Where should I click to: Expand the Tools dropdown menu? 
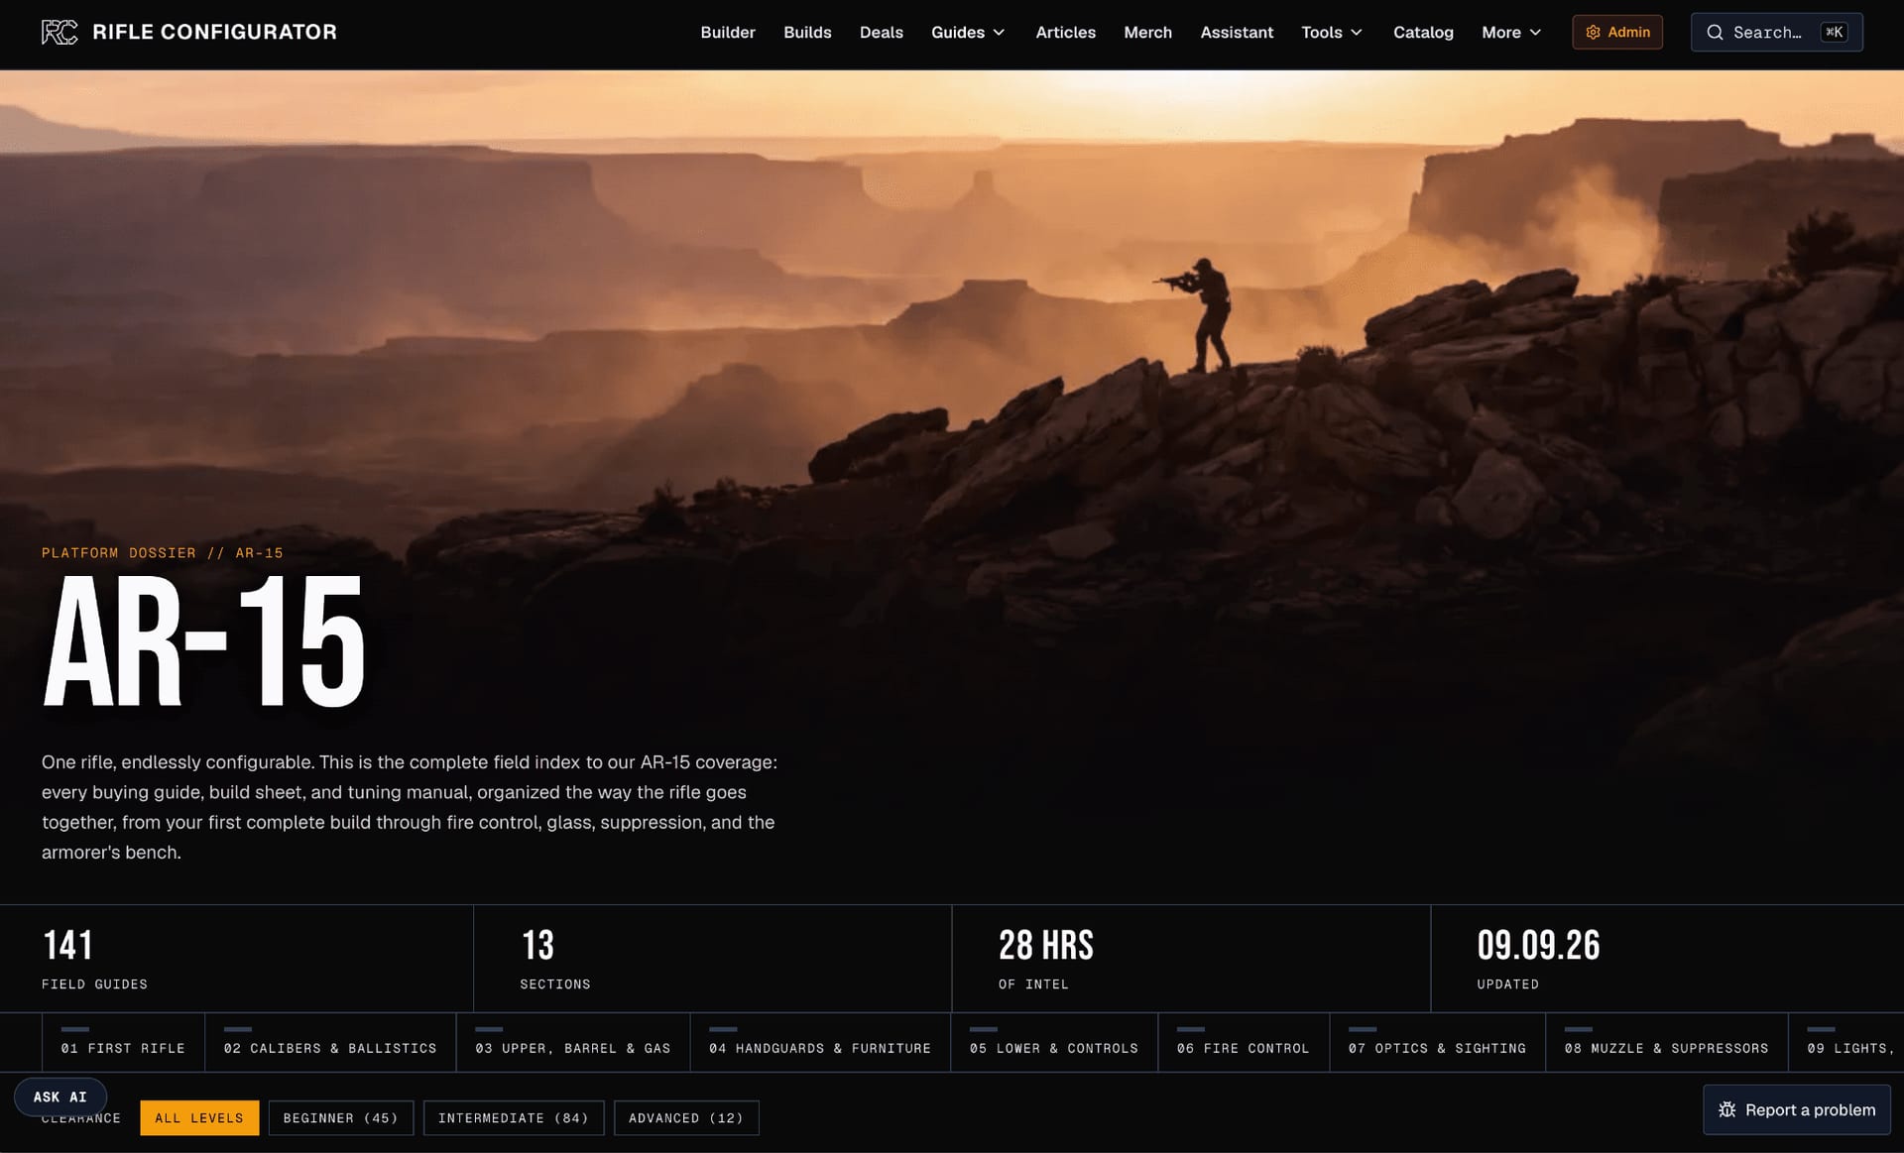point(1332,33)
